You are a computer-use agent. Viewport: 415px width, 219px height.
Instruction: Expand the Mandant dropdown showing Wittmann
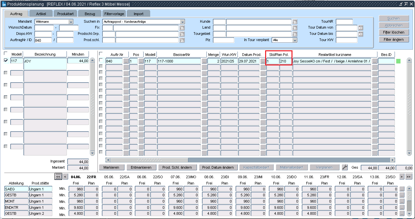coord(70,22)
